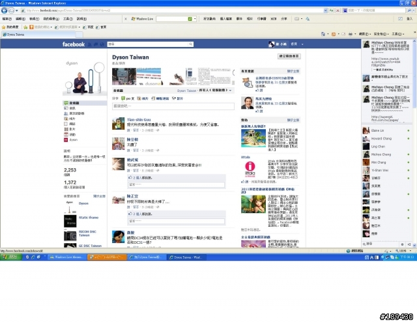Click the Windows Live toolbar translate icon
Image resolution: width=417 pixels, height=322 pixels.
tap(308, 19)
